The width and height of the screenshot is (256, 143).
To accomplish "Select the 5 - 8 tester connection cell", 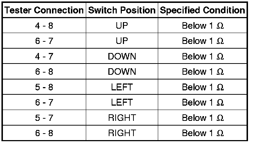I will [44, 87].
